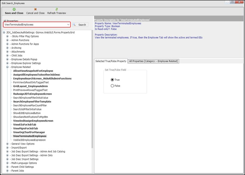This screenshot has width=245, height=175.
Task: Select ViewMgrsForJobTab property
Action: tap(26, 129)
